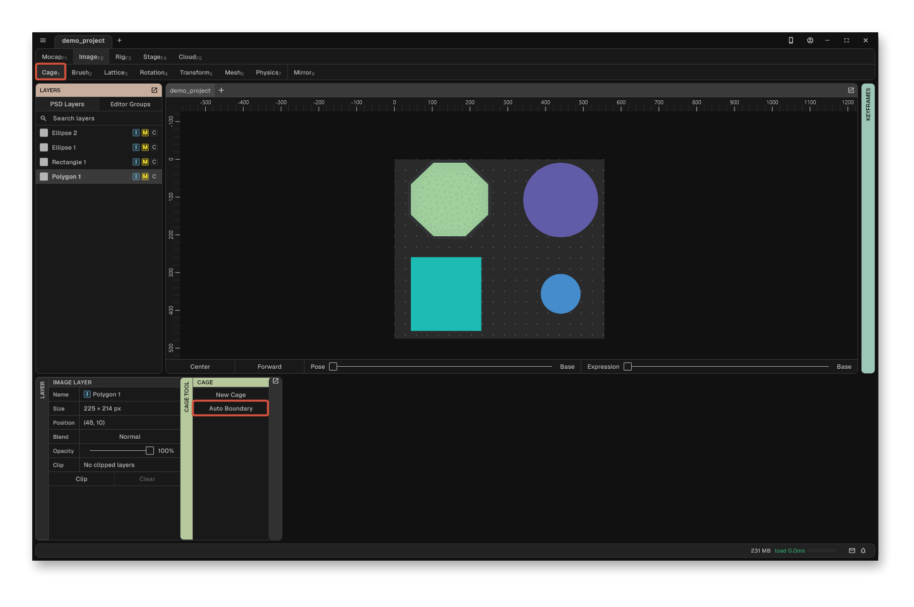The width and height of the screenshot is (914, 607).
Task: Pop out the demo_project viewport
Action: tap(850, 90)
